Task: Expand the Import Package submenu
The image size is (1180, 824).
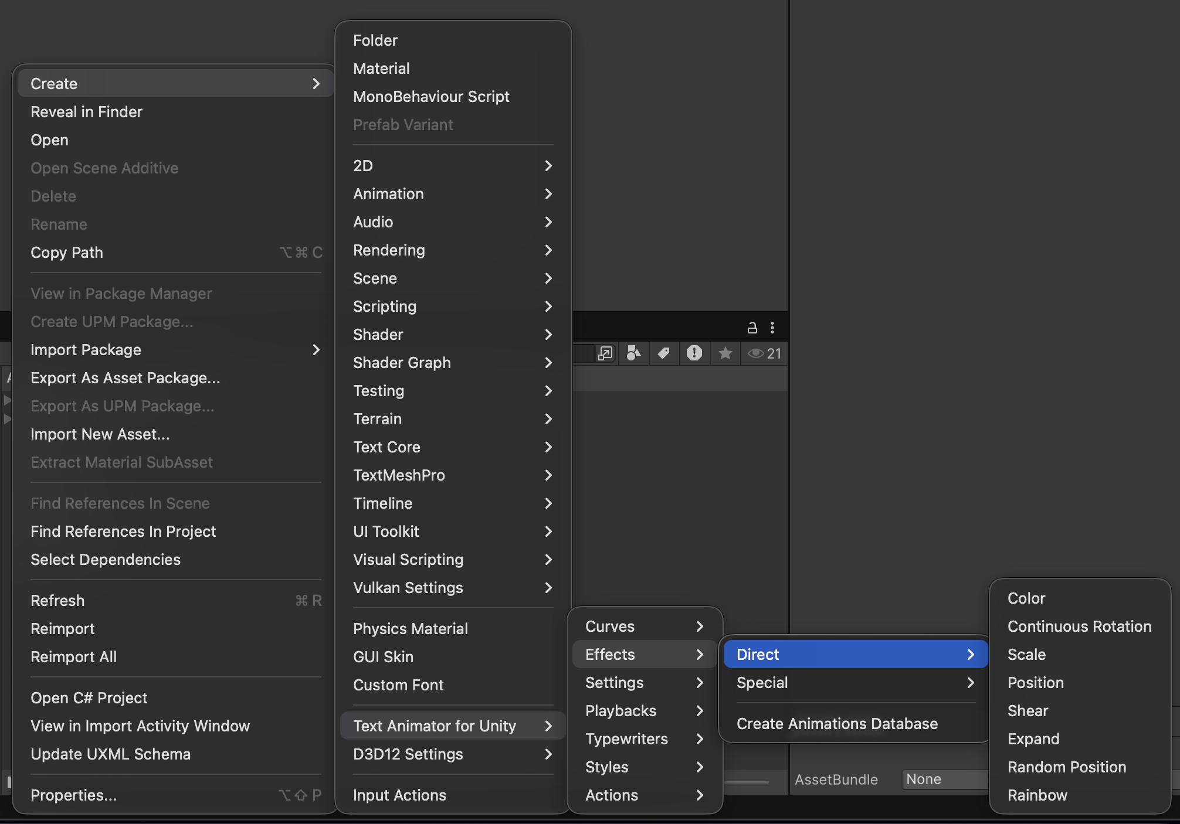Action: 175,350
